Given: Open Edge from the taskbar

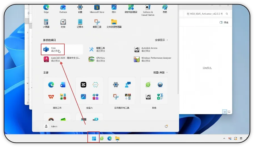Looking at the screenshot, I should click(110, 139).
